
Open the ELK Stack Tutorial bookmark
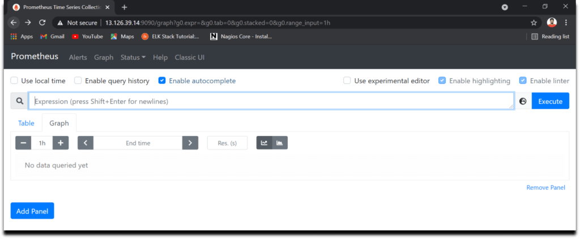pyautogui.click(x=170, y=37)
